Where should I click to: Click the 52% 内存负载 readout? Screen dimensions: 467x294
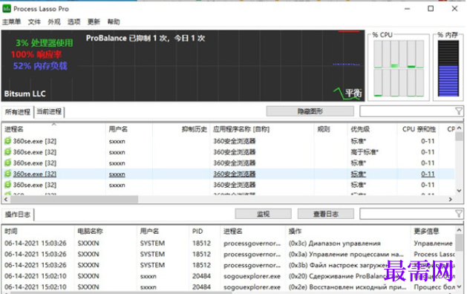click(40, 66)
